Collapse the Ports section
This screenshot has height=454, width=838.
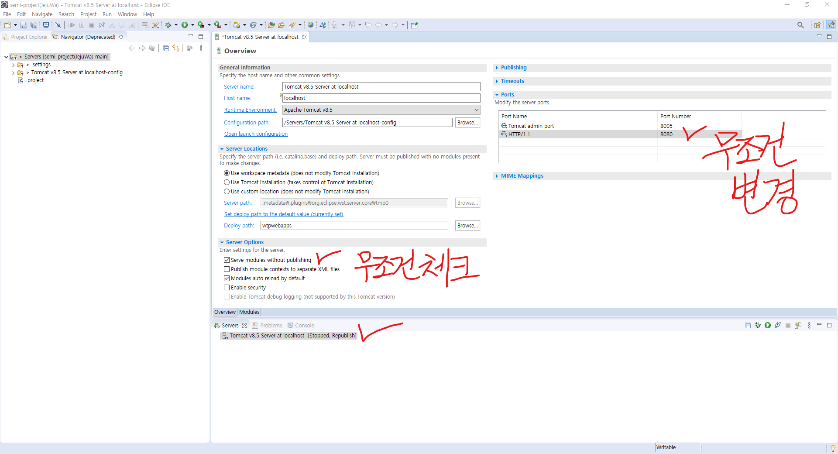[497, 95]
